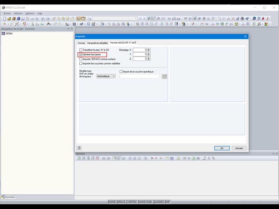The image size is (279, 209).
Task: Open file with the yellow folder icon
Action: tap(9, 19)
